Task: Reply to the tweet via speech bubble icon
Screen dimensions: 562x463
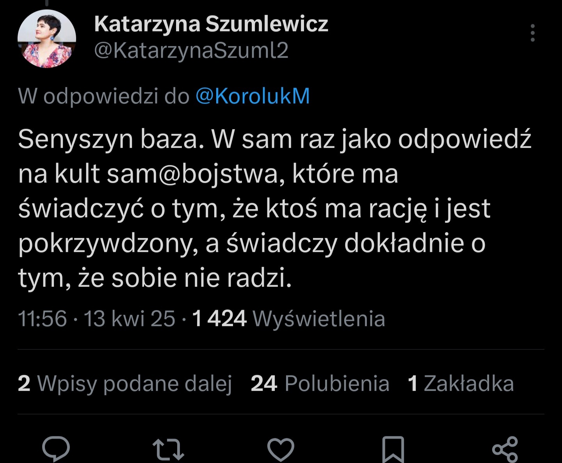Action: coord(56,449)
